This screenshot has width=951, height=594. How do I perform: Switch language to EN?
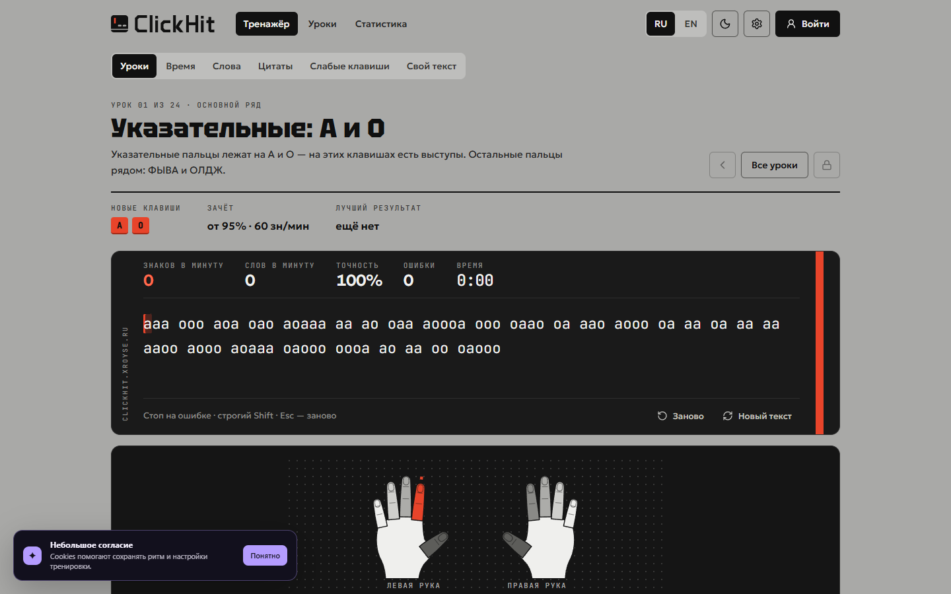691,24
